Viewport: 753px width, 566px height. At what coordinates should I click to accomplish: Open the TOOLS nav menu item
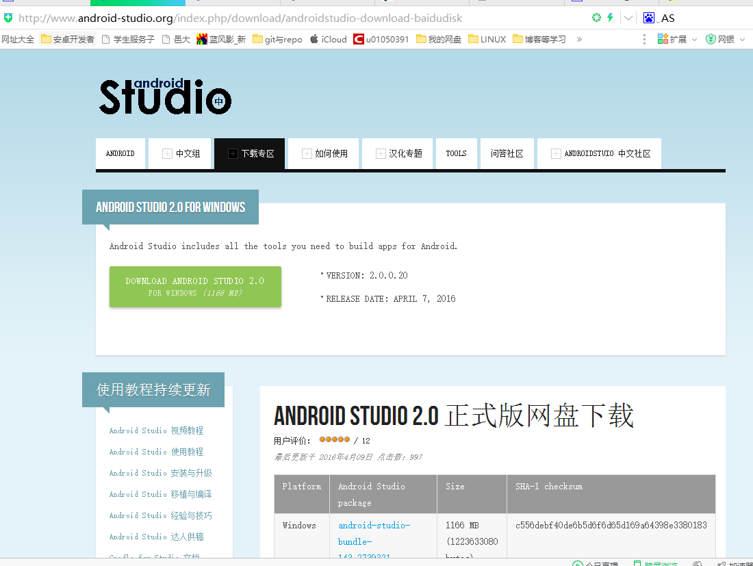[456, 153]
